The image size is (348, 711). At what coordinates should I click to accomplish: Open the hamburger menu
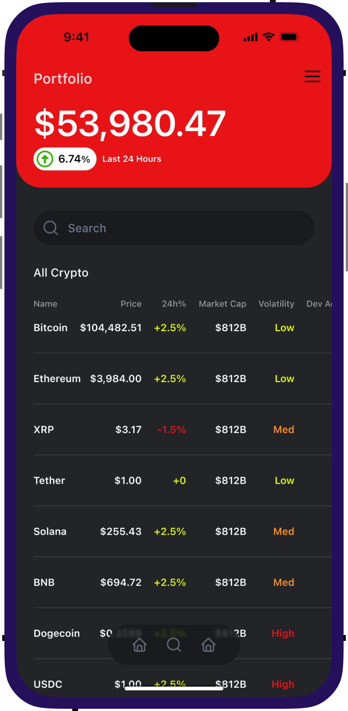point(312,76)
